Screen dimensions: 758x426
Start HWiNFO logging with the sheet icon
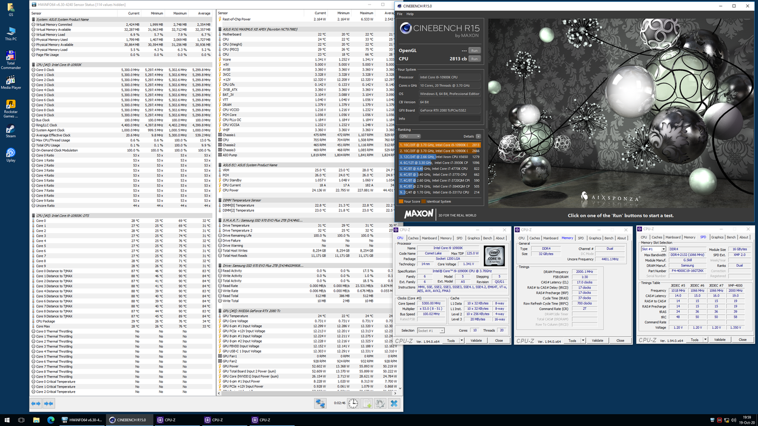(x=367, y=403)
